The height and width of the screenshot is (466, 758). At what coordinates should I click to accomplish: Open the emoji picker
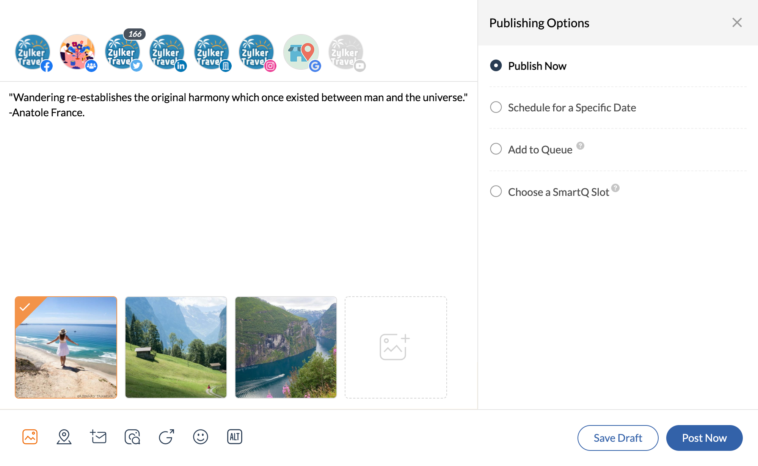point(201,437)
